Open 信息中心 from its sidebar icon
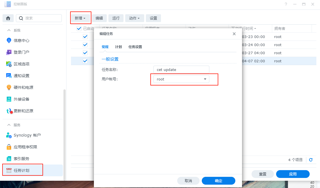Viewport: 320px width, 188px height. pyautogui.click(x=9, y=41)
